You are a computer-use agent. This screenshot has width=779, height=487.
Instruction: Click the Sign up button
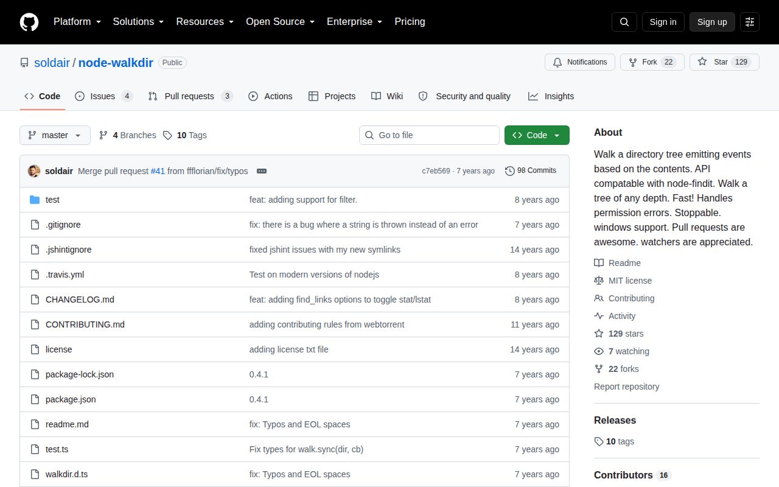(x=712, y=22)
